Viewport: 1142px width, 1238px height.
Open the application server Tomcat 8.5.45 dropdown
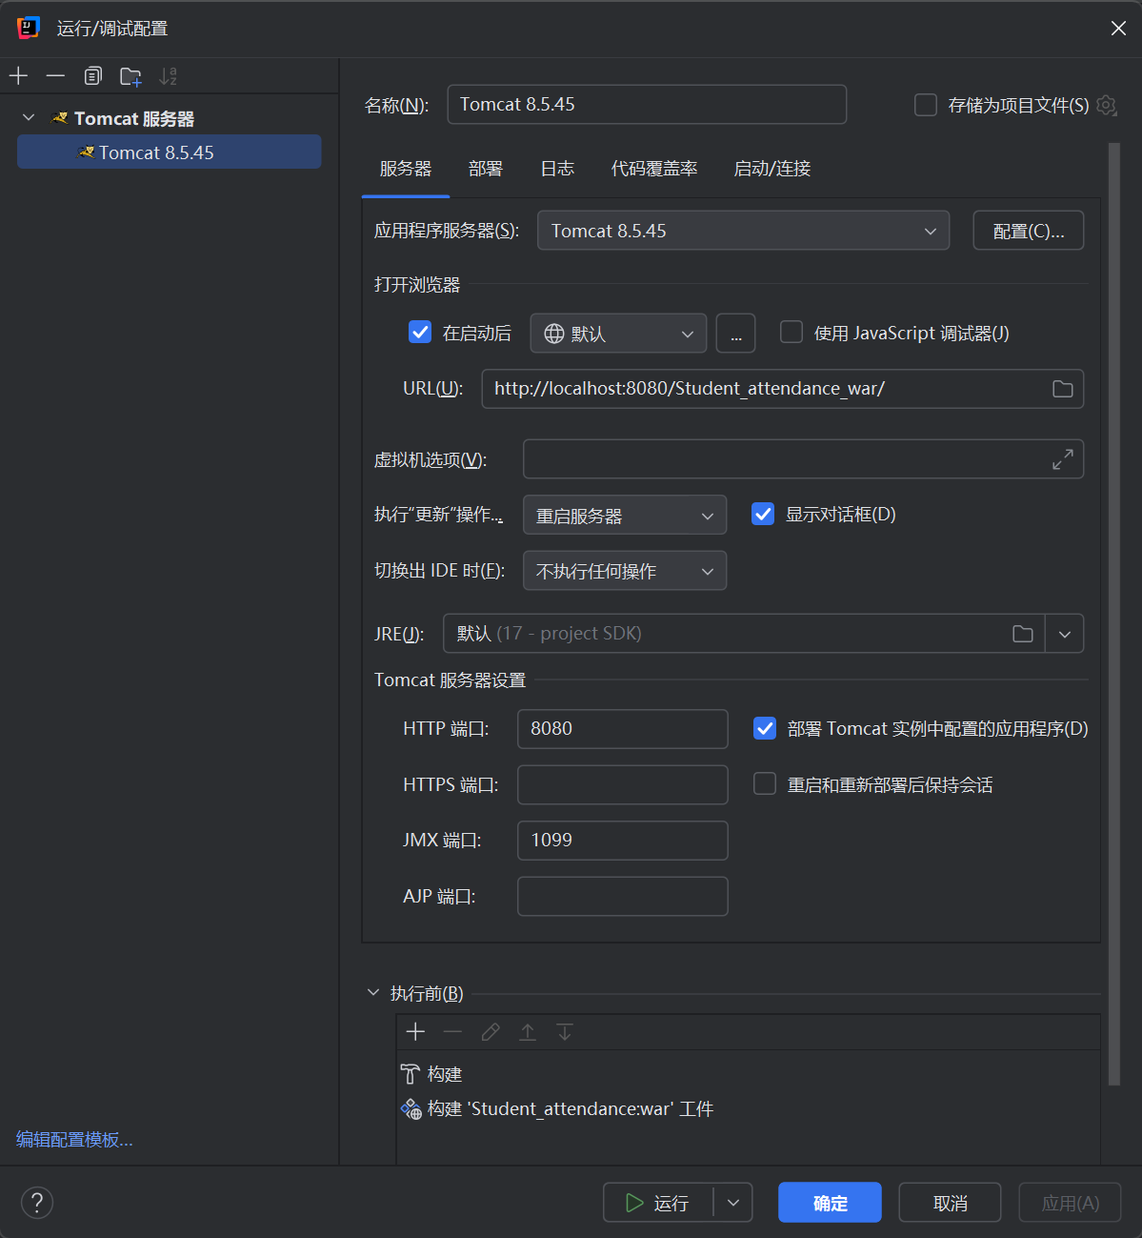point(743,231)
